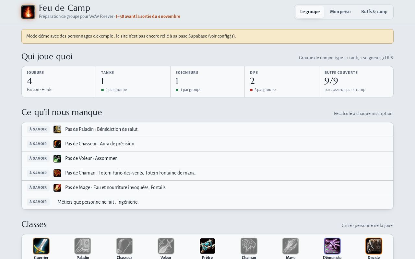Click the Feu de Camp site title
Screen dimensions: 415x259
(x=65, y=8)
